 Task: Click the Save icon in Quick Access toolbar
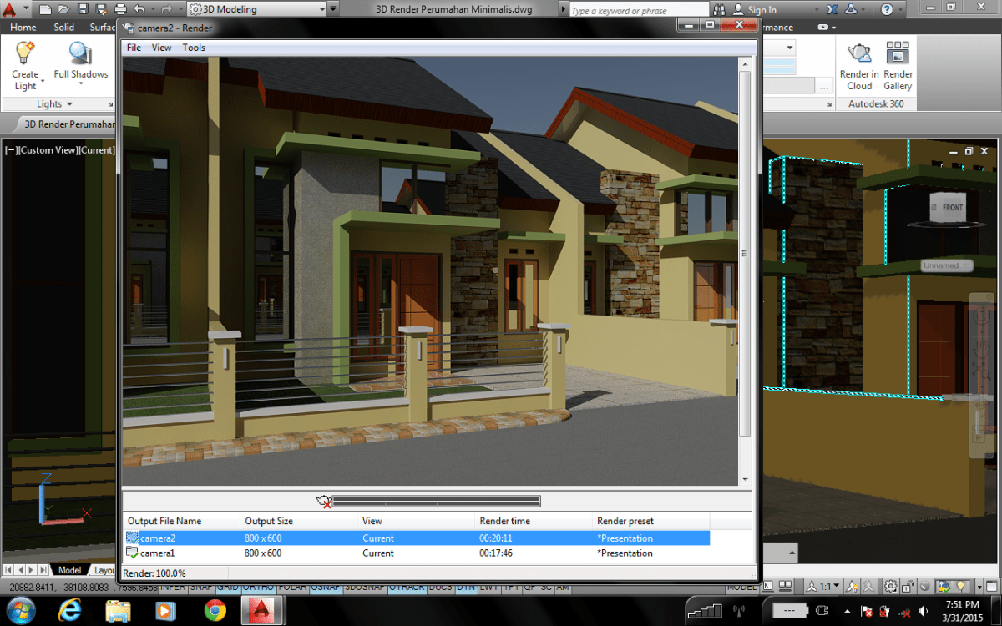coord(82,8)
